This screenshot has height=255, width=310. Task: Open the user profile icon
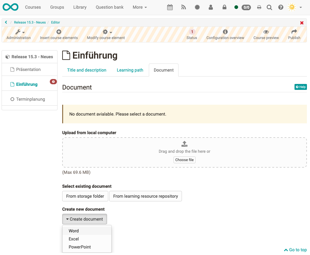click(211, 7)
